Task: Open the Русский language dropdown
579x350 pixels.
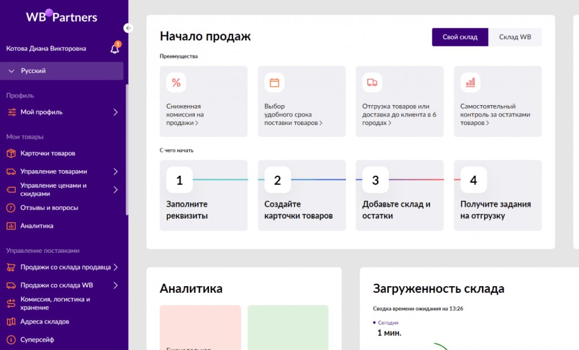Action: point(62,71)
